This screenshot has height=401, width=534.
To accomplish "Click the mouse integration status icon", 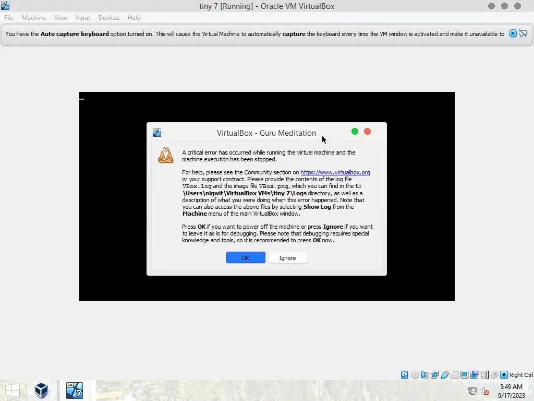I will coord(494,375).
